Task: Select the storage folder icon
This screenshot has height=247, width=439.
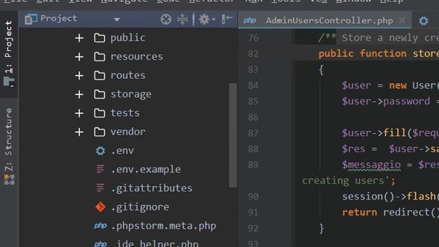Action: [x=99, y=94]
